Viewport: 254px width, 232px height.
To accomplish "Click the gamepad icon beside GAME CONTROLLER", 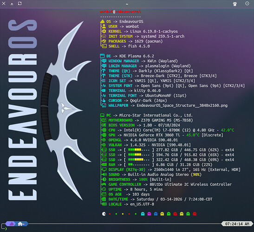I will pos(104,184).
